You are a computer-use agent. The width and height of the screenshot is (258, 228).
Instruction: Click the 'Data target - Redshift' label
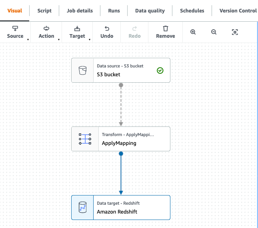pos(118,203)
